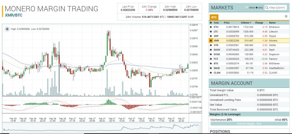Toggle favorite star for MAID row
292x134 pixels.
tap(211, 68)
